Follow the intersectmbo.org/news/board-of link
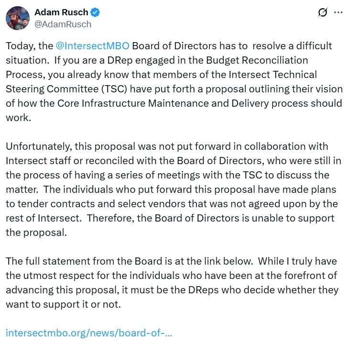This screenshot has width=349, height=345. 89,333
